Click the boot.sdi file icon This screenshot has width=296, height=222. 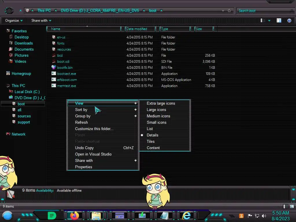[x=54, y=61]
